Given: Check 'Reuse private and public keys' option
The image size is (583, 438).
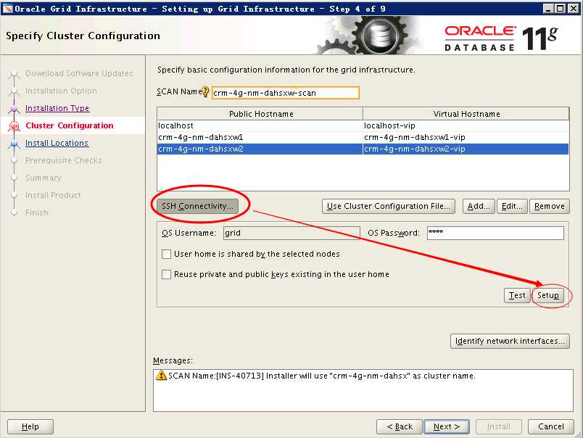Looking at the screenshot, I should click(x=166, y=274).
